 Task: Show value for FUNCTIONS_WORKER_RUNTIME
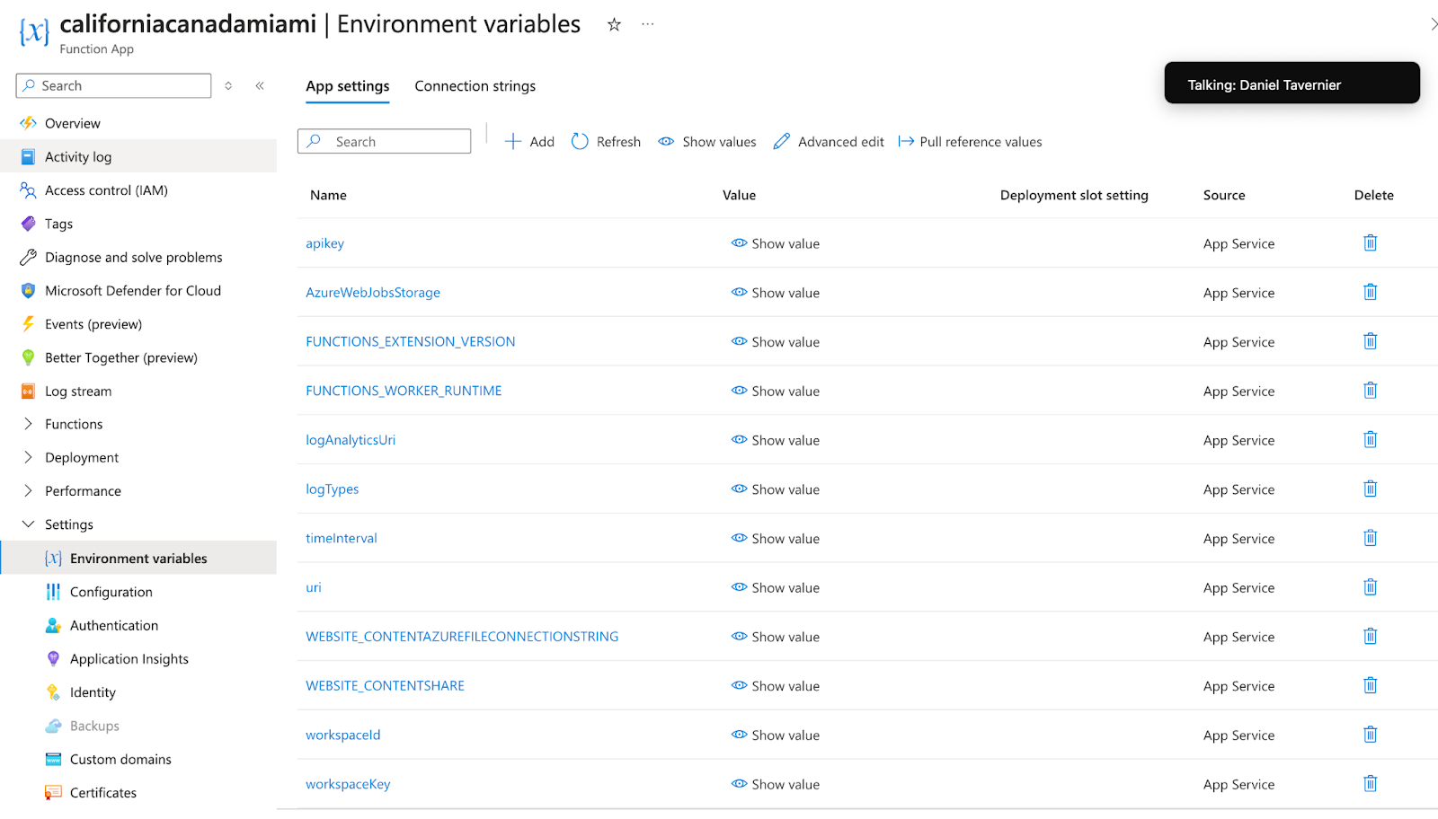[775, 392]
